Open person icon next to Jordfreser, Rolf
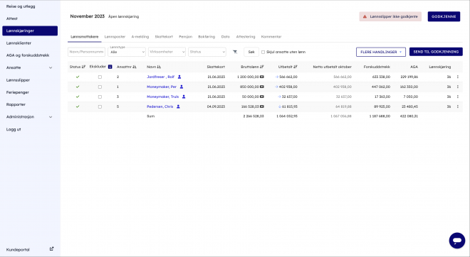 (x=179, y=77)
